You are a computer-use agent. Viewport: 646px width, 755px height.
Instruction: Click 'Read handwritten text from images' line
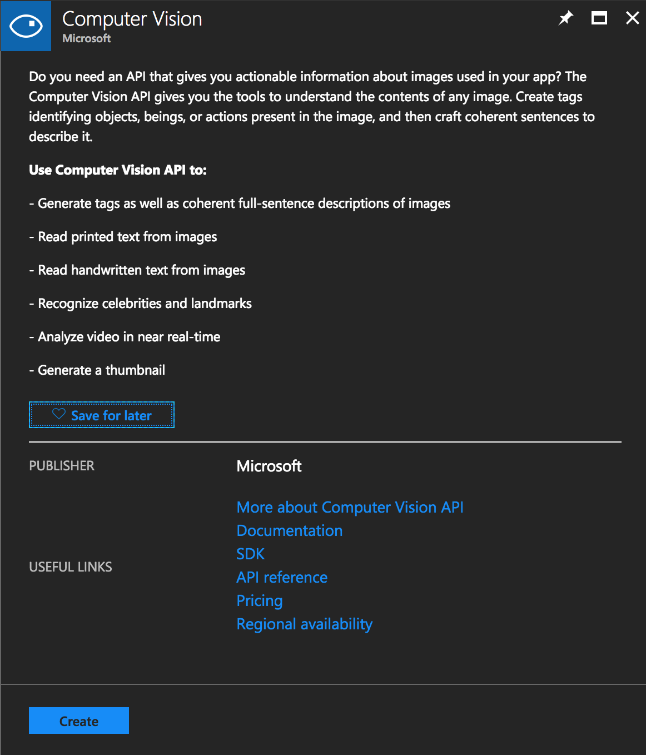tap(137, 270)
